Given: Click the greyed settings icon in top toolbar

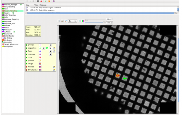Looking at the screenshot, I should click(27, 1).
